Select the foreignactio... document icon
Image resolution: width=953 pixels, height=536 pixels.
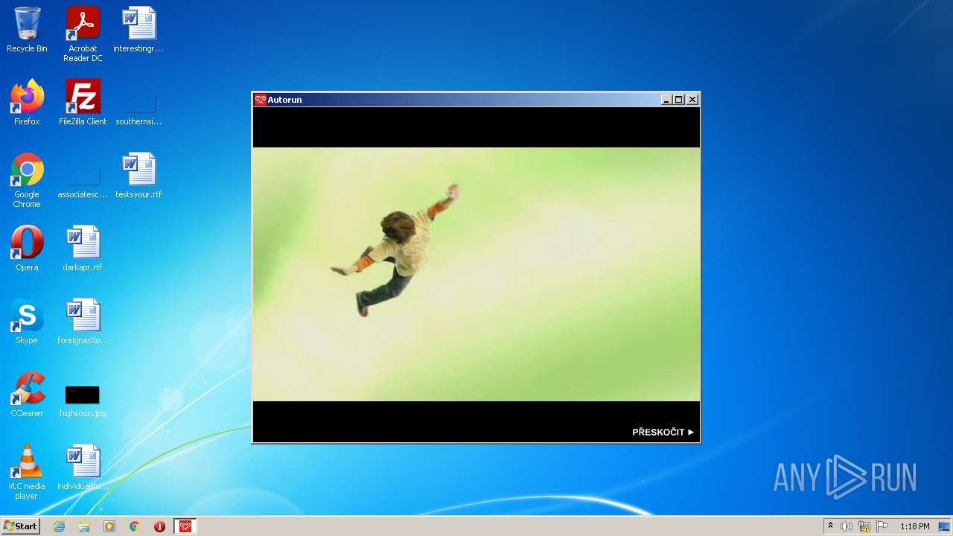(83, 322)
